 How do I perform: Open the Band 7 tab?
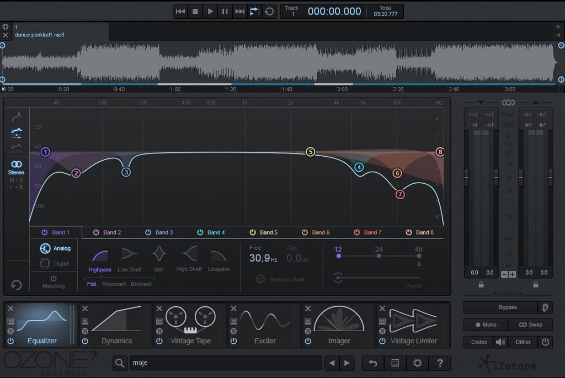pos(372,232)
